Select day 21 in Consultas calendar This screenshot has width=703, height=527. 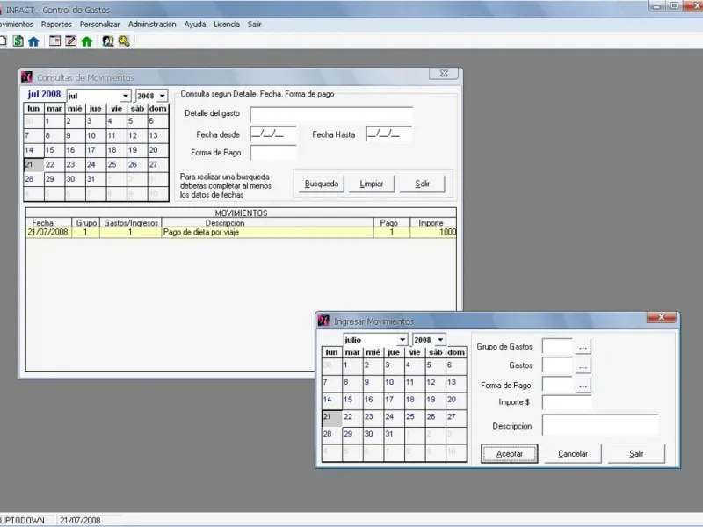coord(33,164)
